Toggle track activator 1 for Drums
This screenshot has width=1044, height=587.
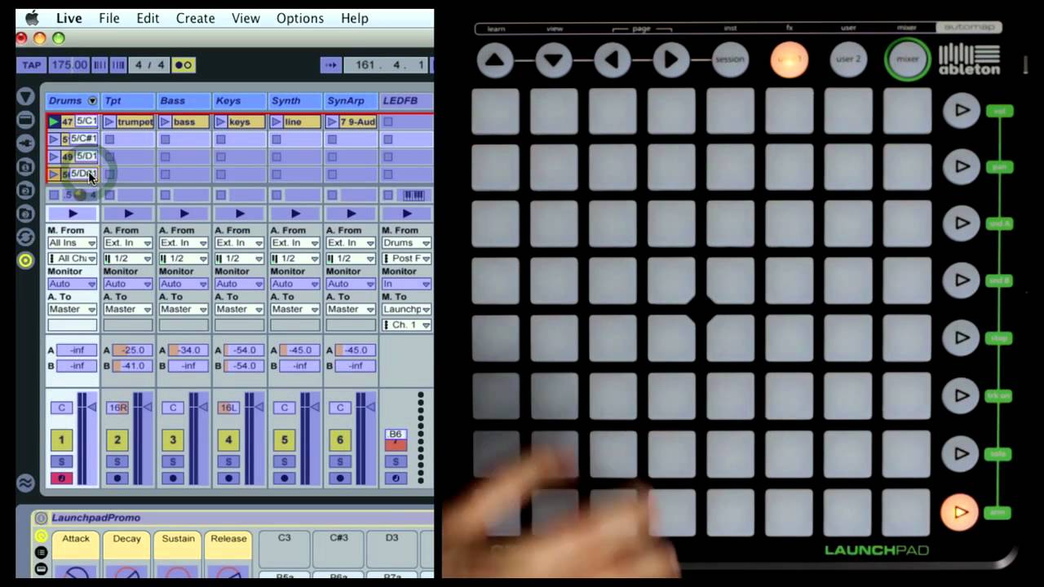(x=61, y=440)
